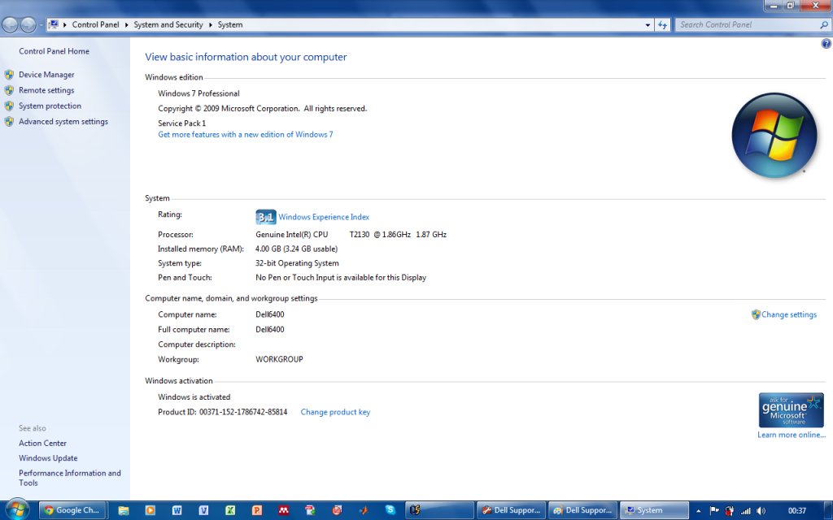Open Learn more online link
Viewport: 833px width, 520px height.
[x=792, y=435]
